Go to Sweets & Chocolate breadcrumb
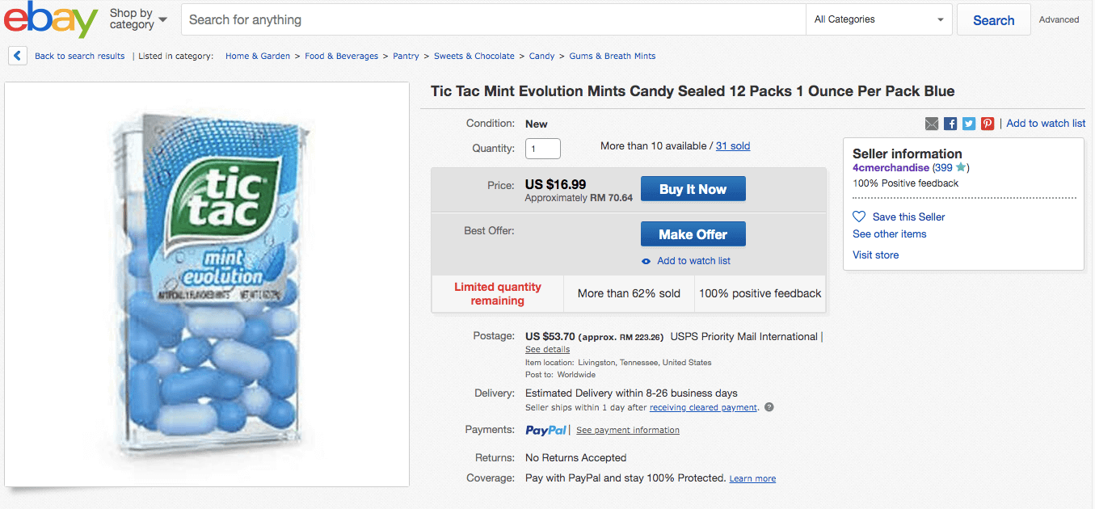The width and height of the screenshot is (1095, 509). pyautogui.click(x=474, y=56)
